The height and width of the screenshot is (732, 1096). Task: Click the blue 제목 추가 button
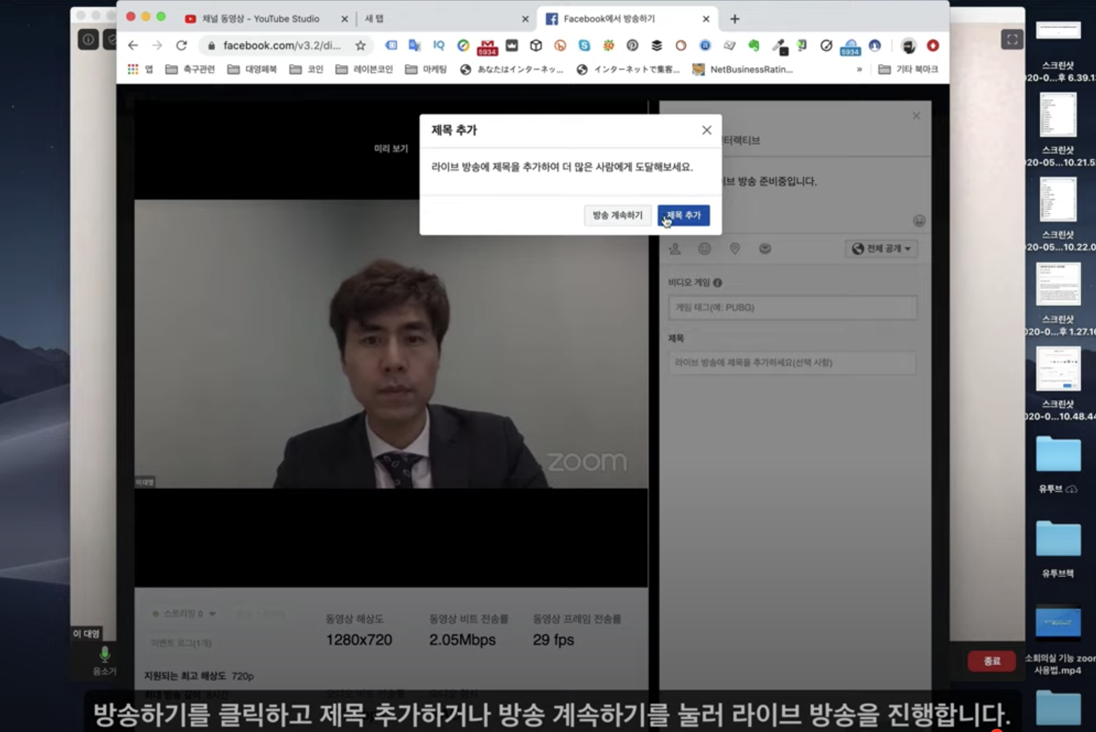coord(683,215)
